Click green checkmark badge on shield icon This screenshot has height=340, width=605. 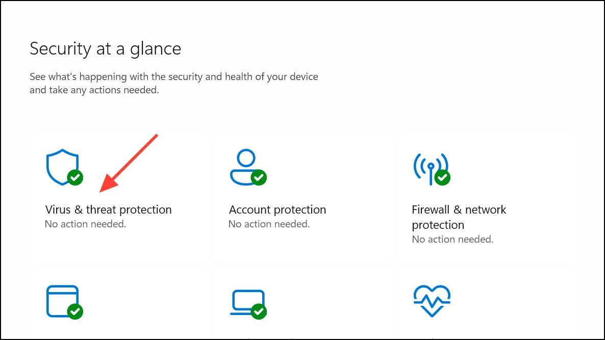(75, 177)
